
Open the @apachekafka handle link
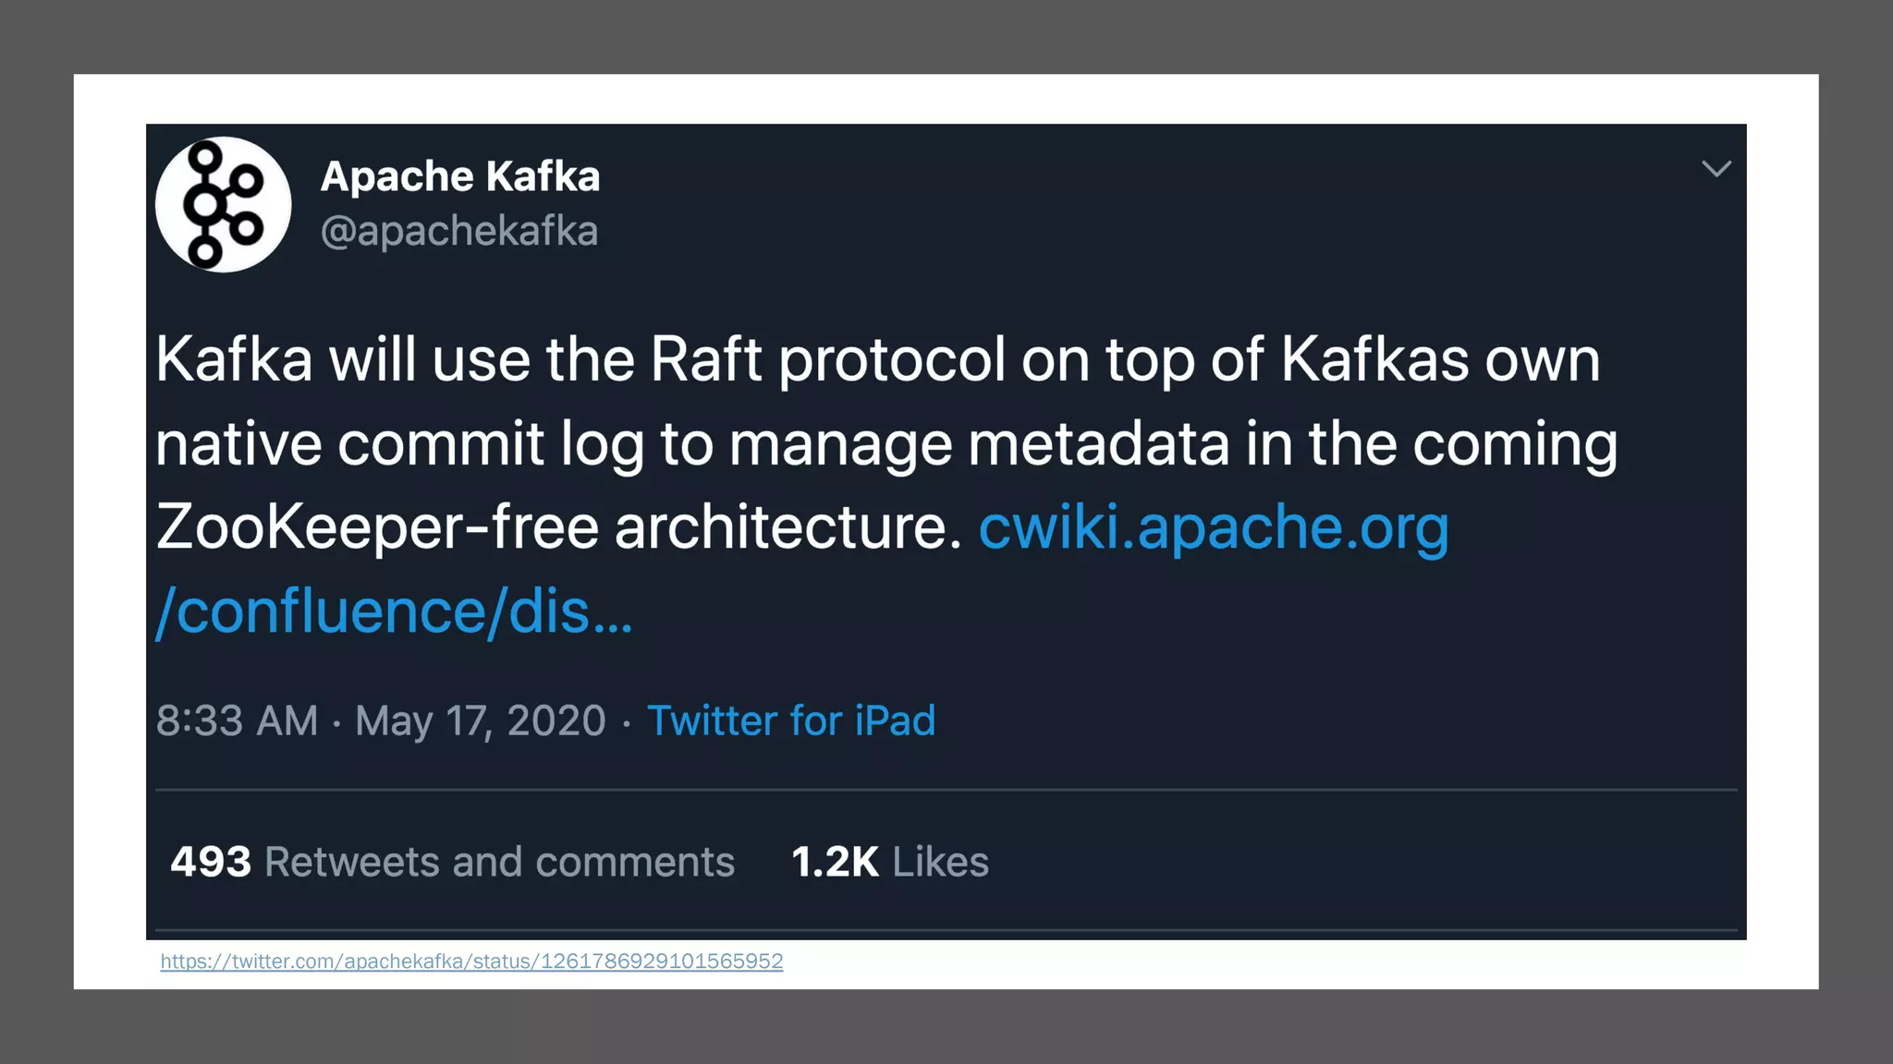click(459, 231)
